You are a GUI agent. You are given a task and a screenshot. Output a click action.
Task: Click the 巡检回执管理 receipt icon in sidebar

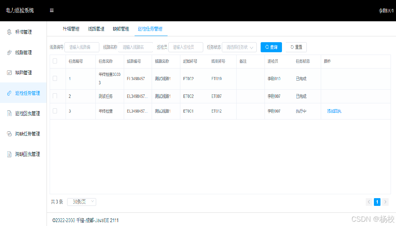tap(9, 113)
